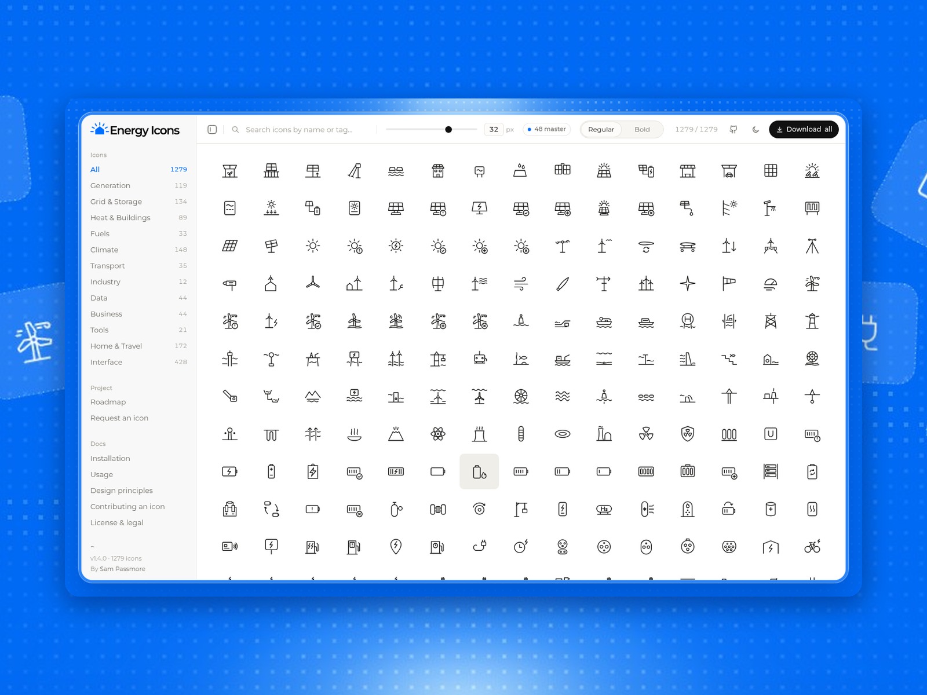
Task: Pick the server rack storage icon
Action: click(x=771, y=471)
